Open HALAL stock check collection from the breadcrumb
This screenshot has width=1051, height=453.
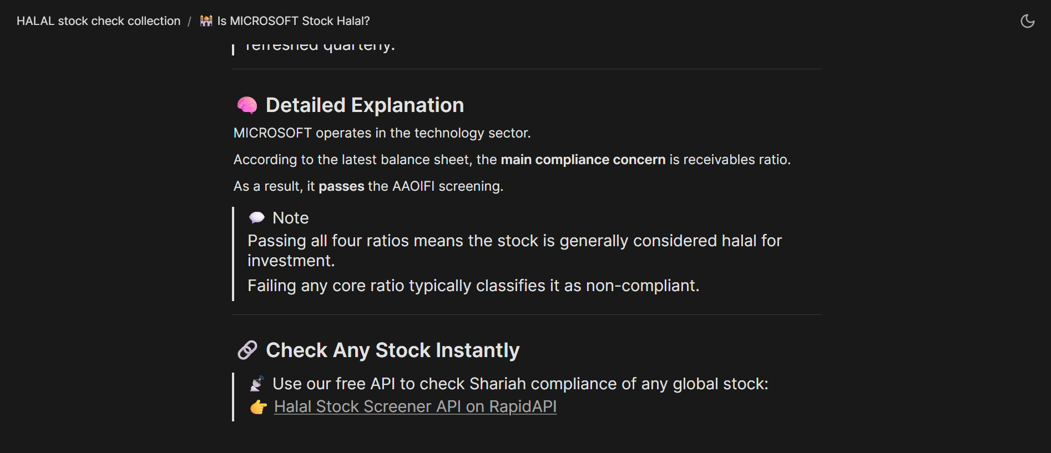pyautogui.click(x=98, y=21)
